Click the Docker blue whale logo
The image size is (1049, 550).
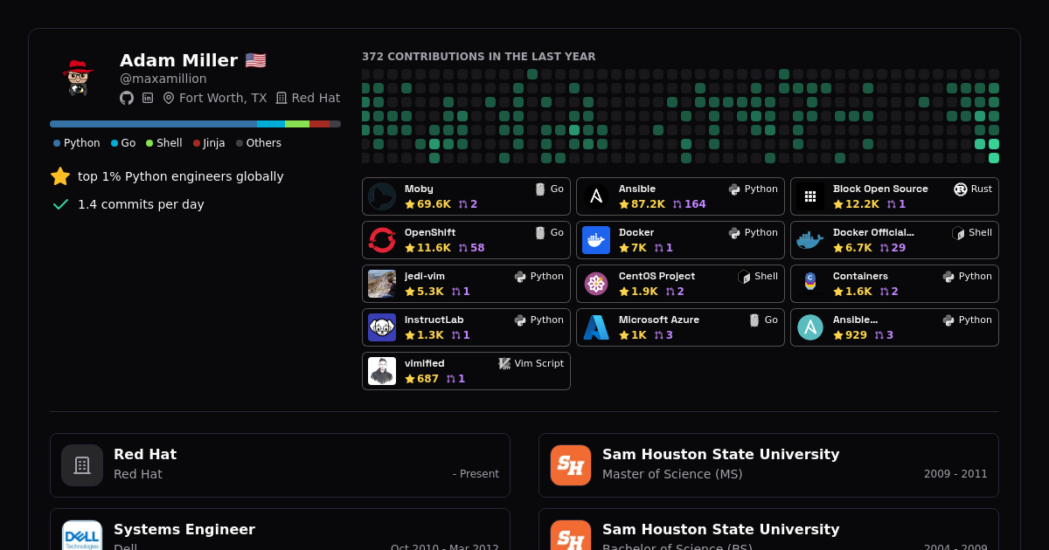596,240
